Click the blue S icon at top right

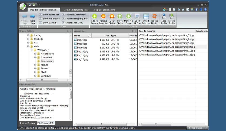pyautogui.click(x=197, y=9)
